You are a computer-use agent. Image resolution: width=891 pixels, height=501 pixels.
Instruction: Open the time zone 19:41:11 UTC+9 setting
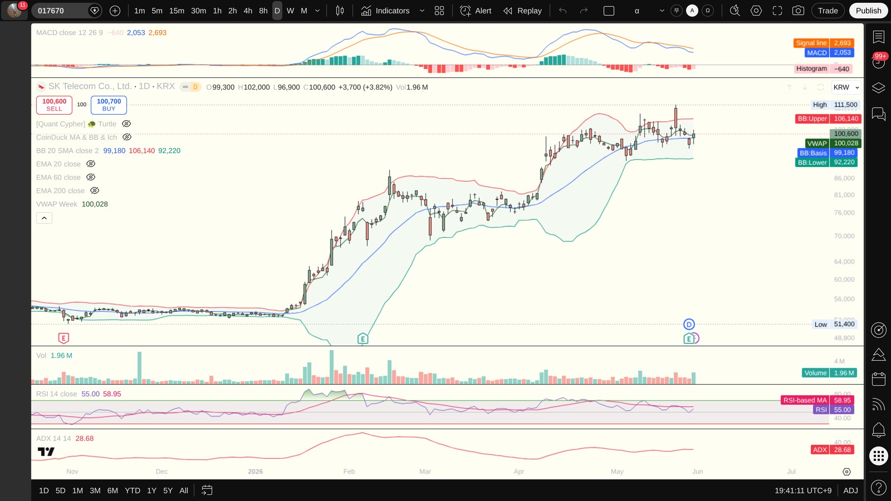[x=803, y=490]
